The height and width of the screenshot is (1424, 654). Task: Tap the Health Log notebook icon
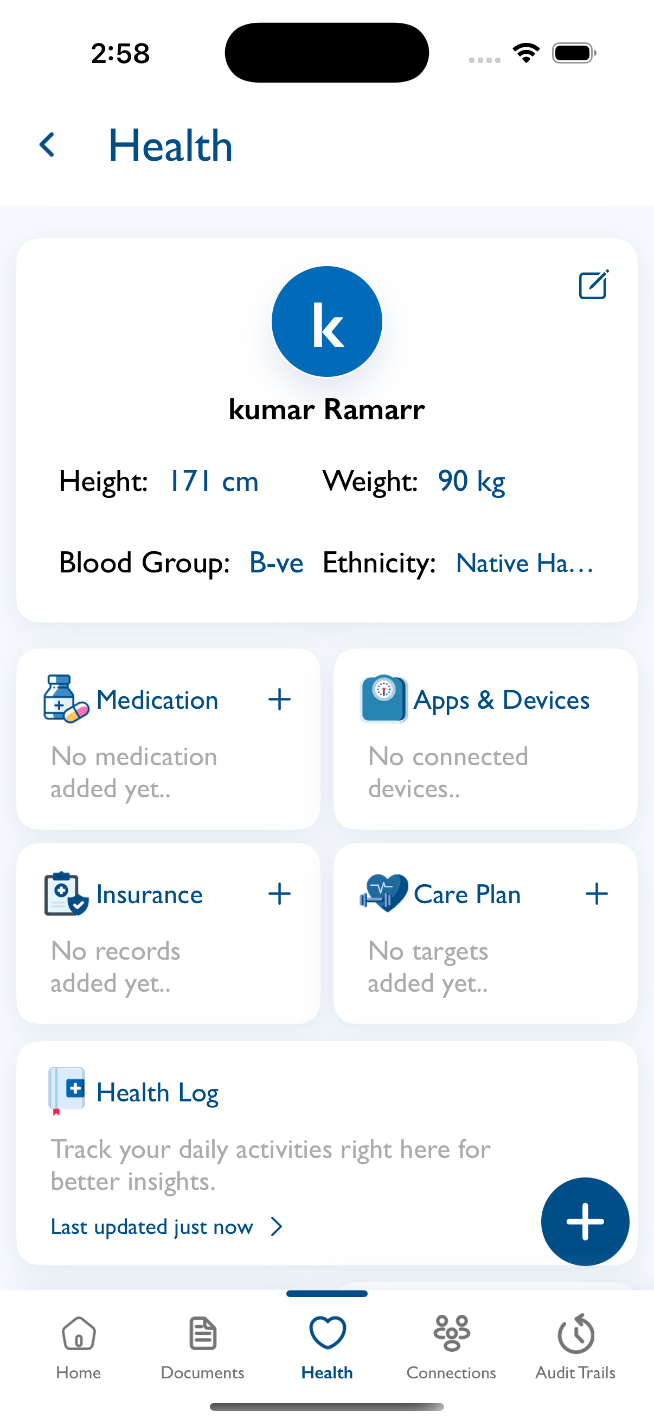[67, 1090]
